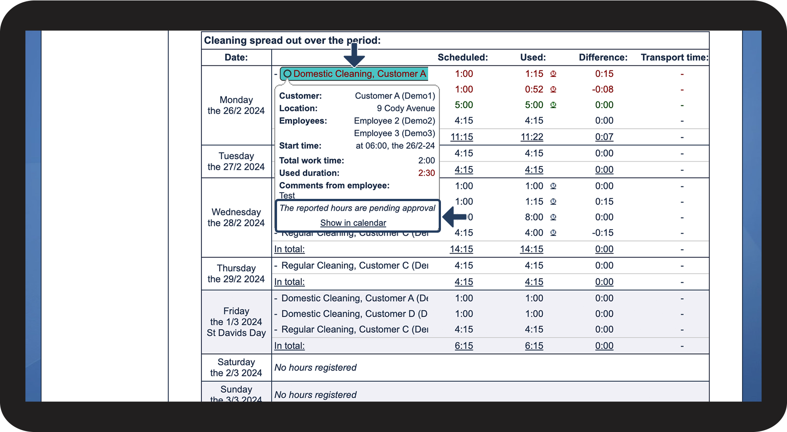Image resolution: width=787 pixels, height=432 pixels.
Task: Click the pending approval notice in the popup
Action: 358,208
